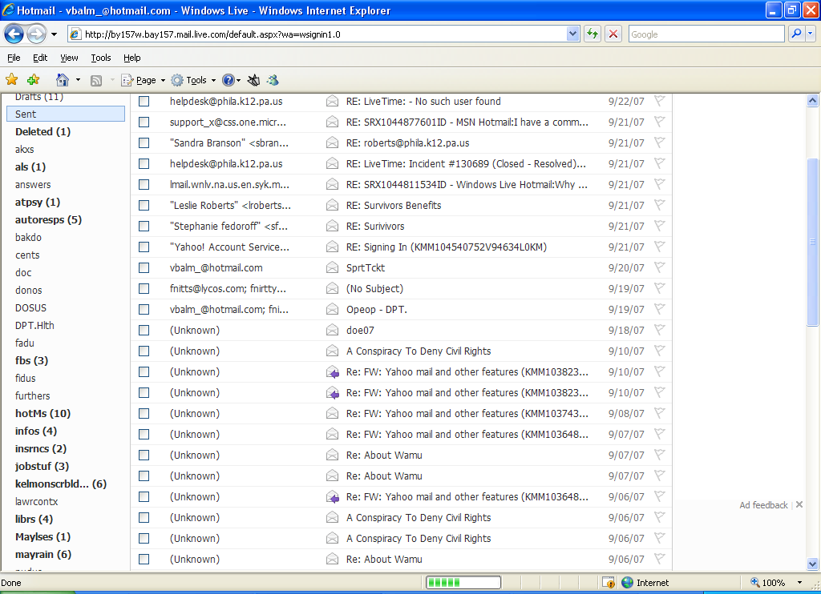This screenshot has width=821, height=594.
Task: Open first A Conspiracy To Deny Civil Rights dated 9/10/07
Action: point(419,351)
